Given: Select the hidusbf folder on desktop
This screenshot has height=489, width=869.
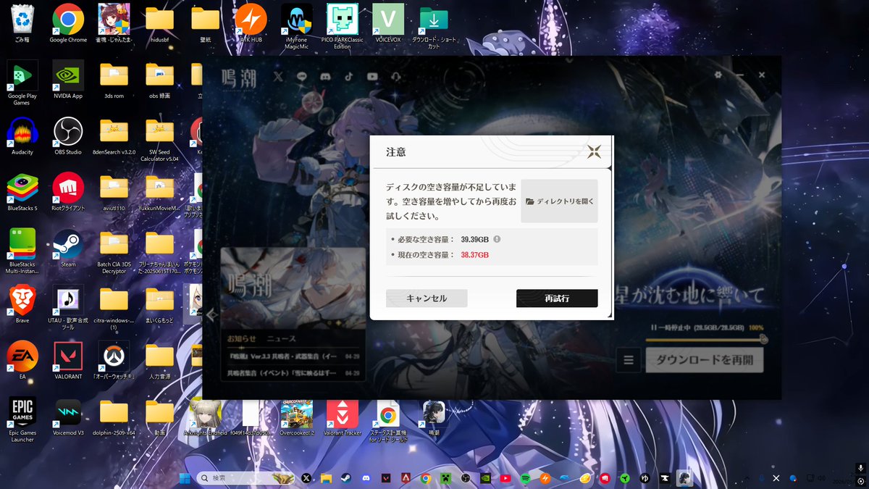Looking at the screenshot, I should coord(159,25).
